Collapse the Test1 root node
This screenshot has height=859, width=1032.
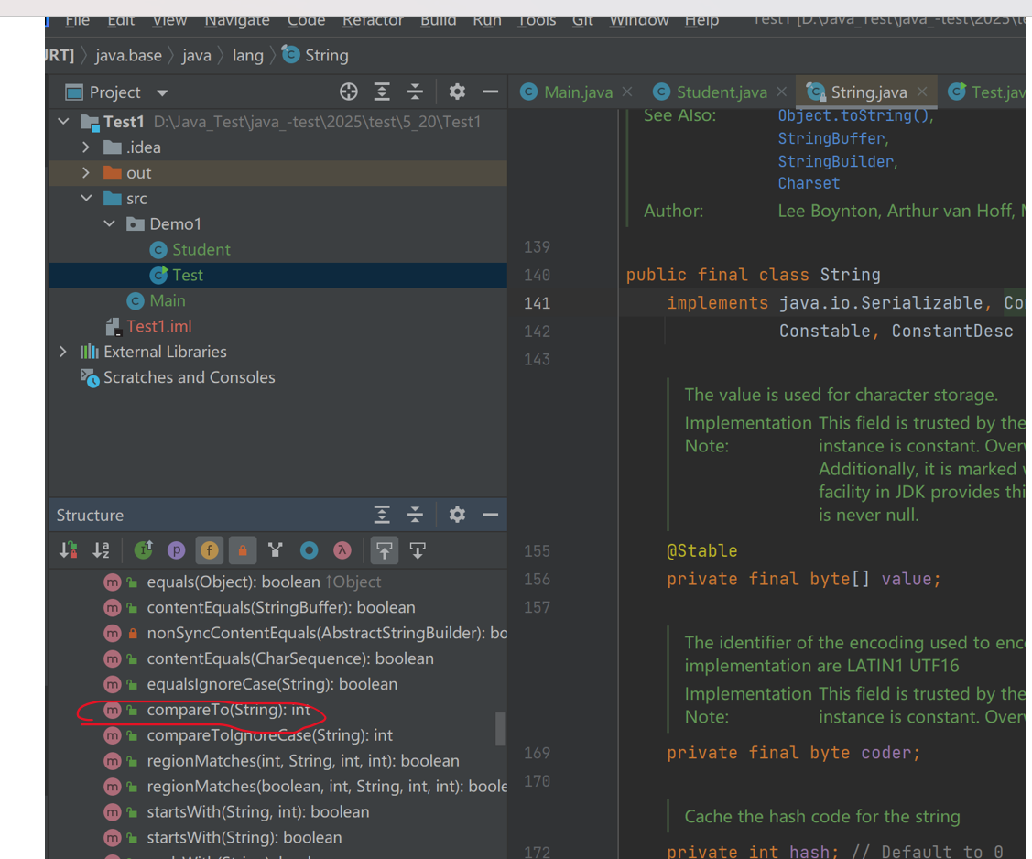pos(64,122)
